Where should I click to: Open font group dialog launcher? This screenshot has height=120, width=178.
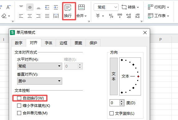click(12, 21)
